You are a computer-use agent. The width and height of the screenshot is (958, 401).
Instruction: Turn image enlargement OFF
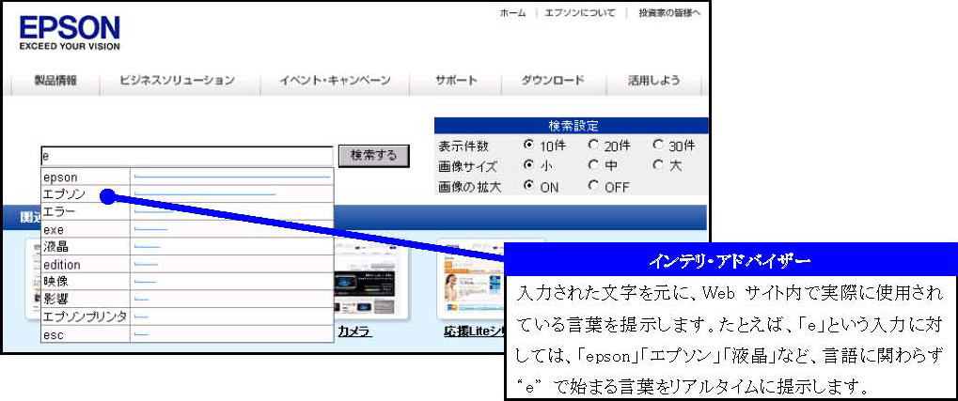point(593,186)
